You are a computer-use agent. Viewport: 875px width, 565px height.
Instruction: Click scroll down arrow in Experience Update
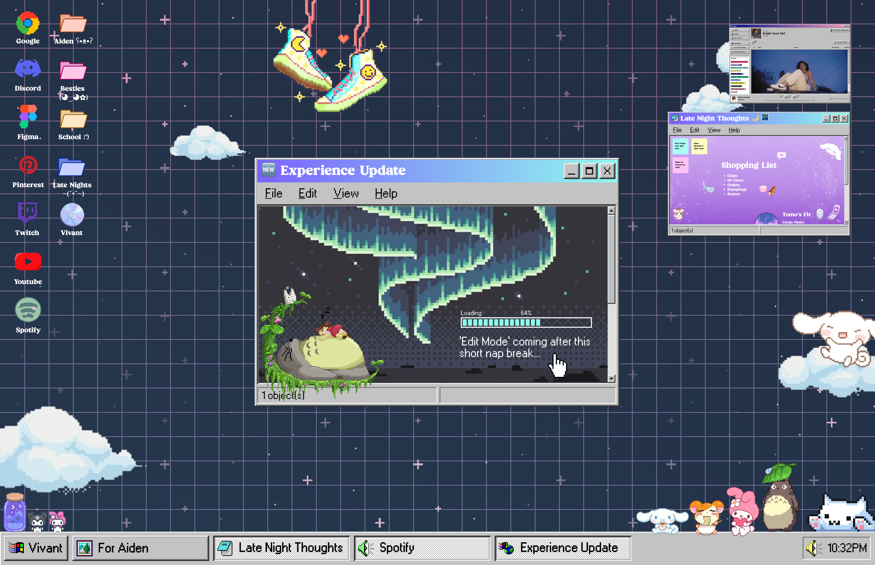(611, 379)
